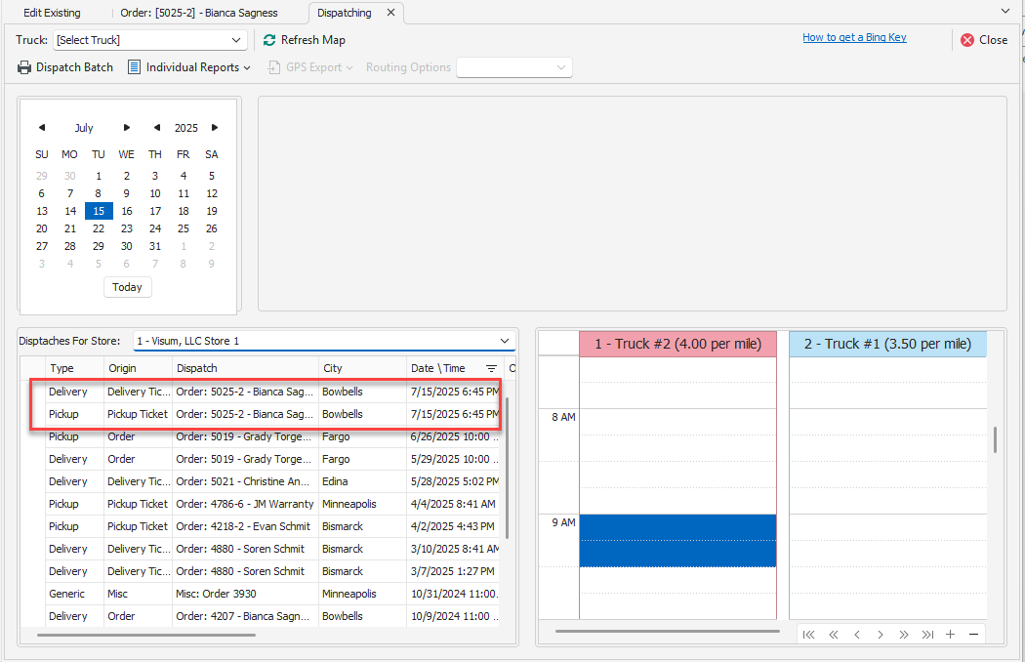The height and width of the screenshot is (662, 1025).
Task: Click the schedule vertical scrollbar
Action: point(995,439)
